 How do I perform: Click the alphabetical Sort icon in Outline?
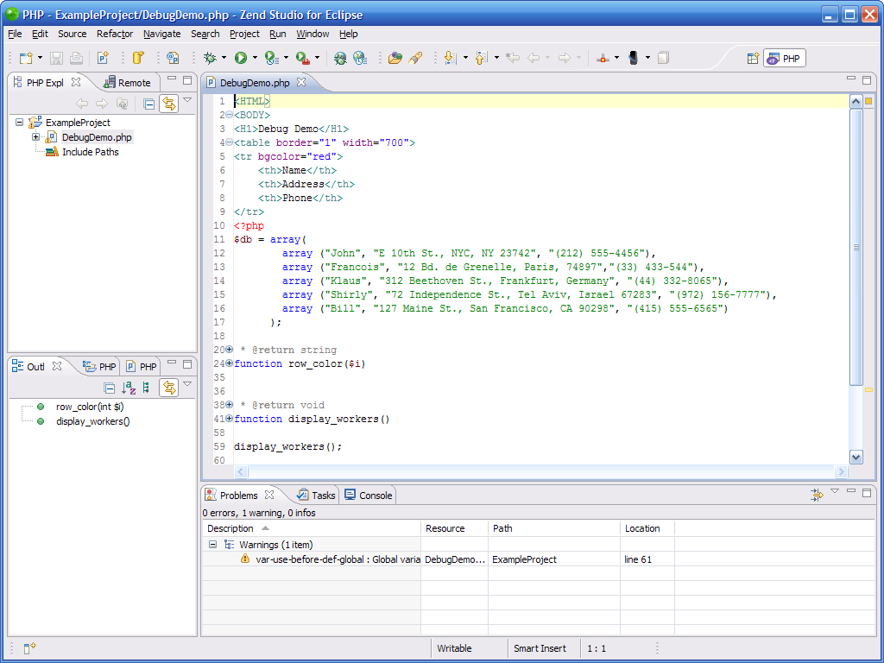coord(129,388)
